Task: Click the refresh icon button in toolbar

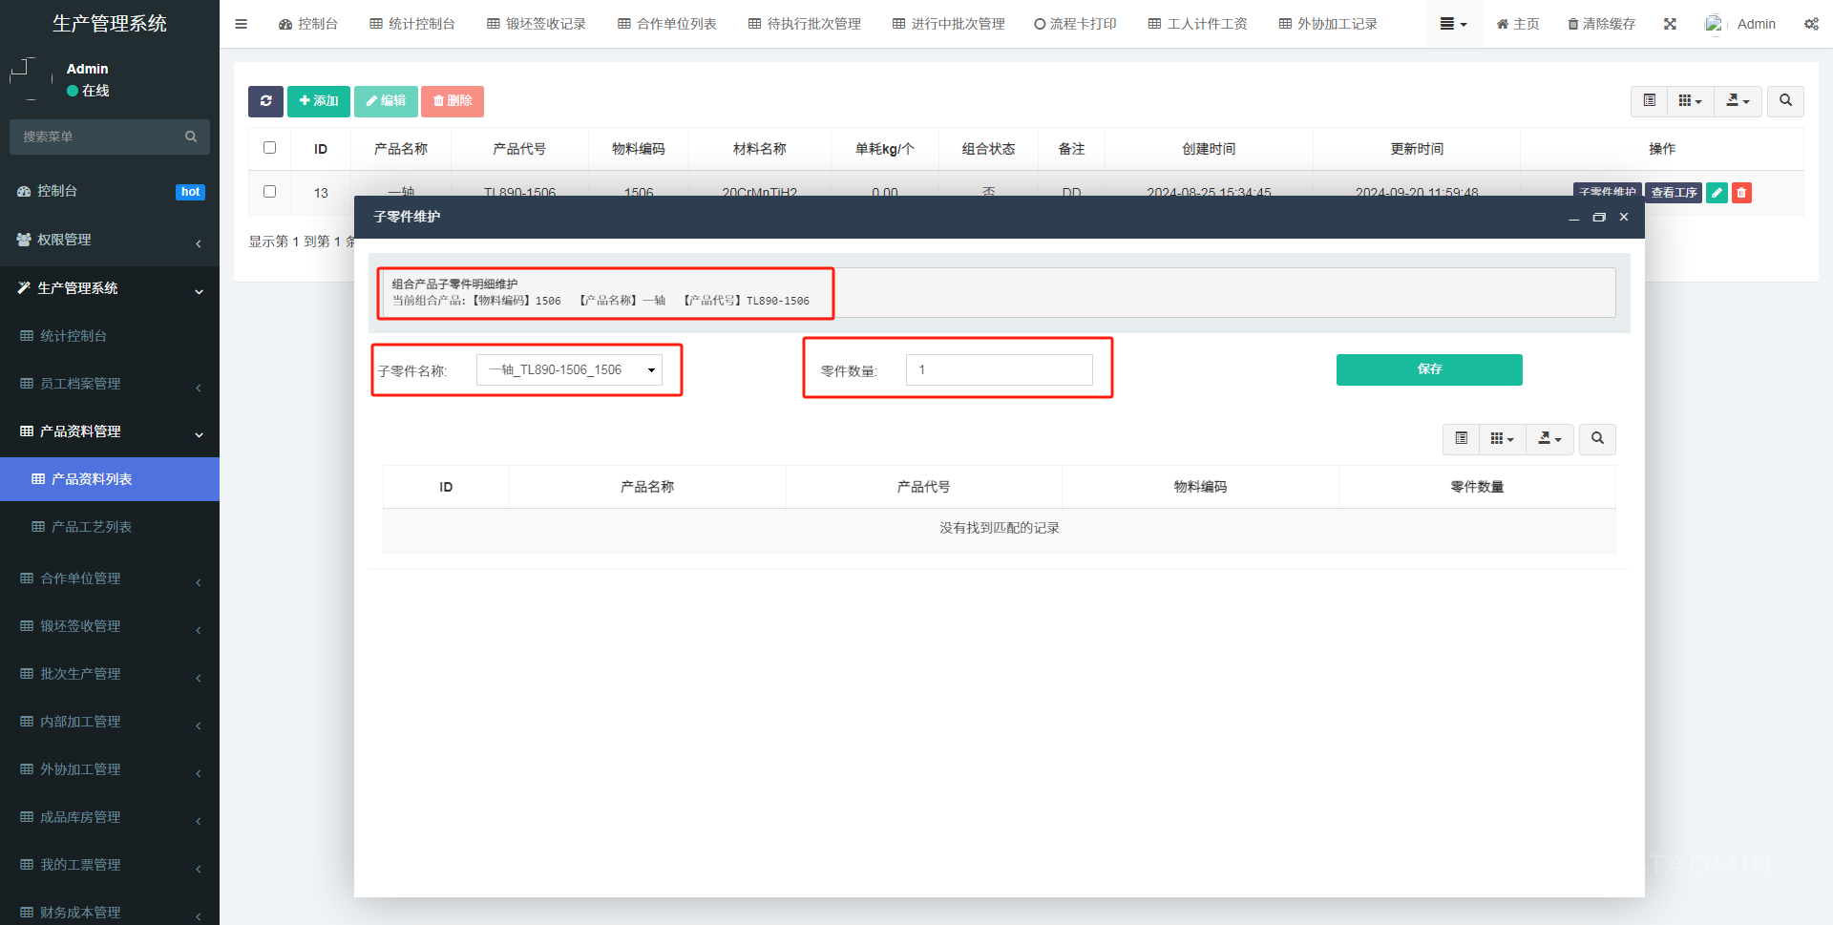Action: (265, 101)
